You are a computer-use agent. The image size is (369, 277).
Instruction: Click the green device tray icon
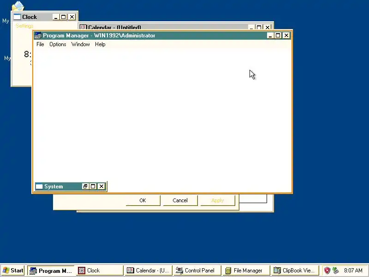click(336, 271)
